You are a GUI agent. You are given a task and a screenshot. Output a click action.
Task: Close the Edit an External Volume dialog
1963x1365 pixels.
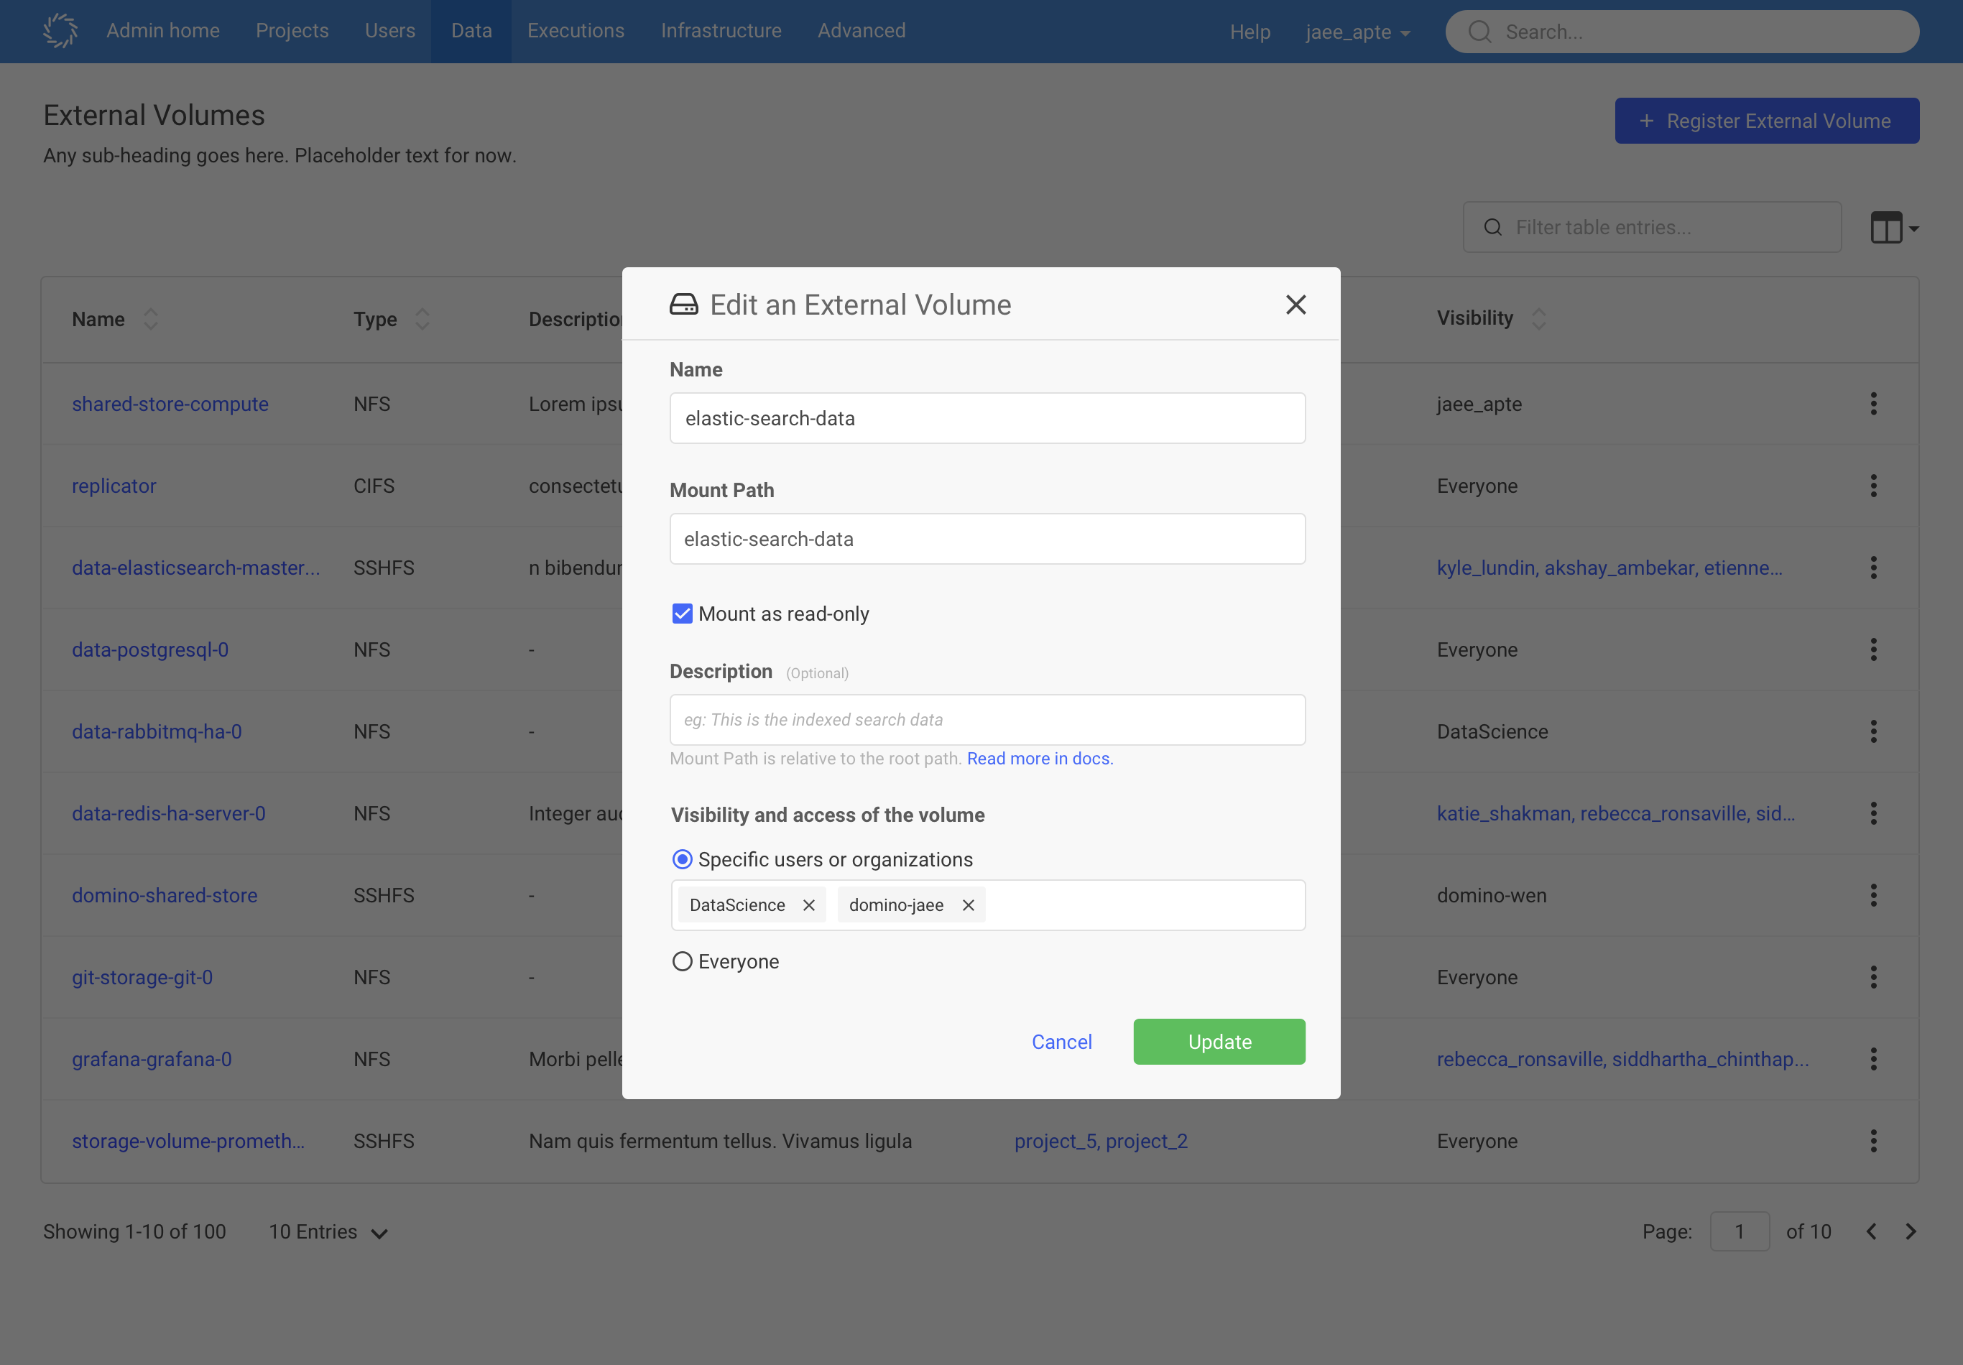click(1295, 305)
